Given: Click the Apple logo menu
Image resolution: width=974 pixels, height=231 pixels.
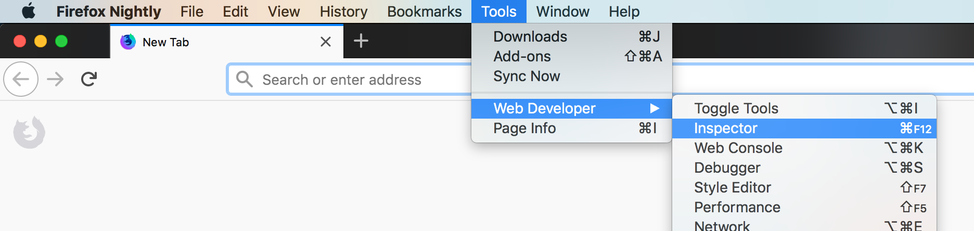Looking at the screenshot, I should click(29, 11).
